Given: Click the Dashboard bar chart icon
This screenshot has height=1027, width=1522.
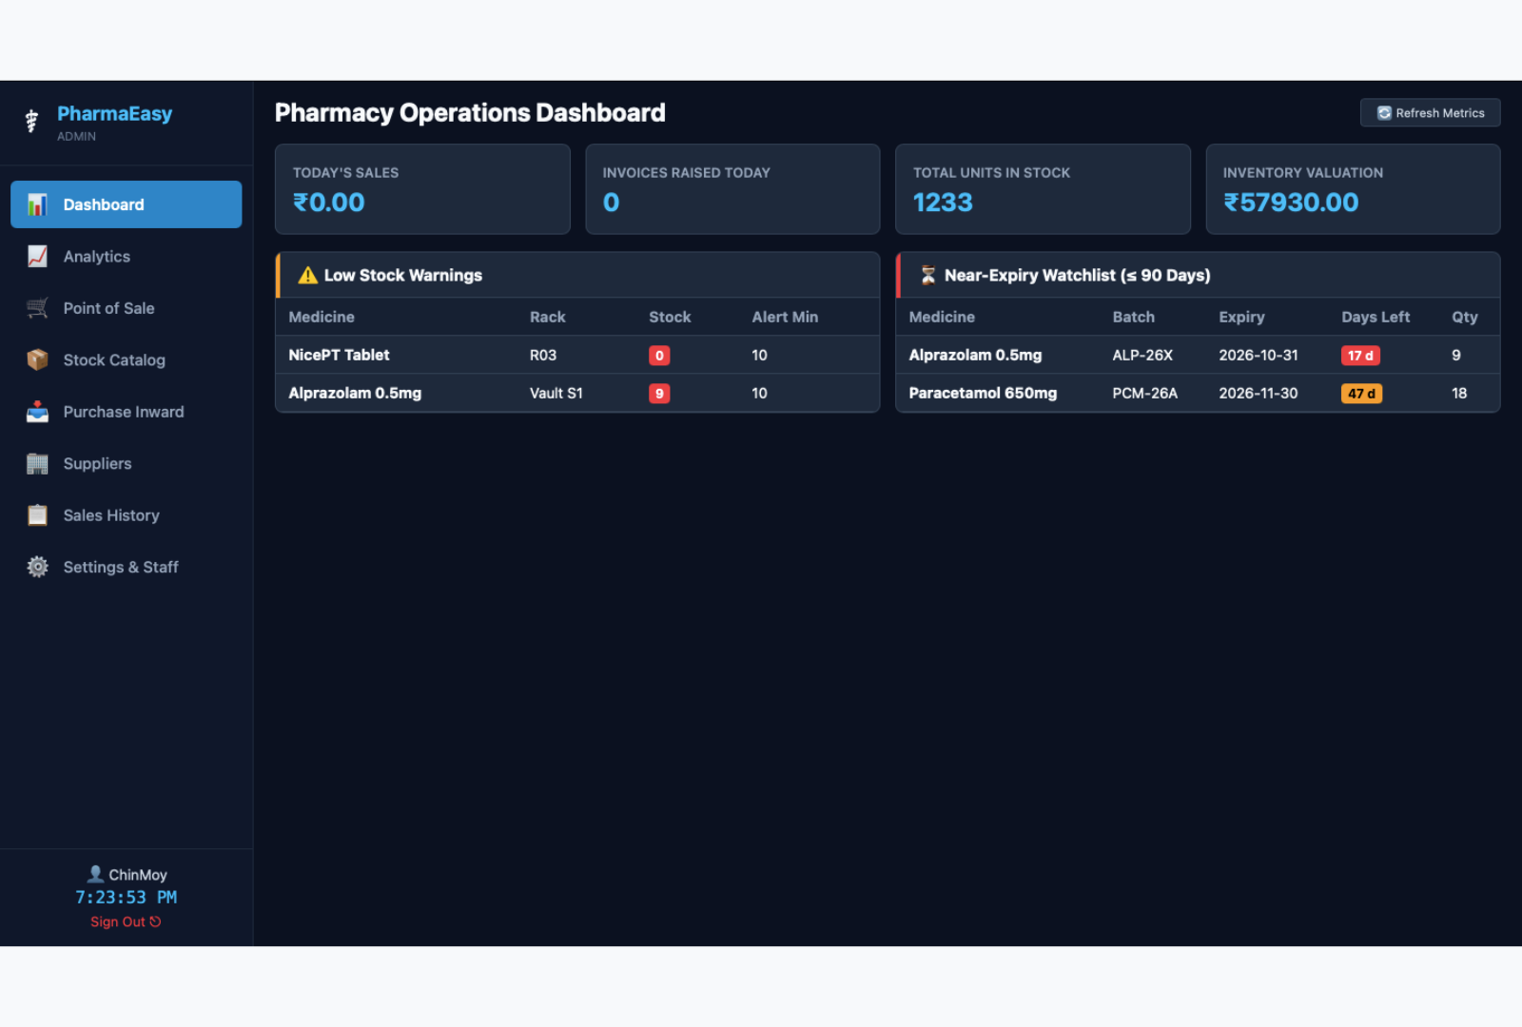Looking at the screenshot, I should point(37,204).
